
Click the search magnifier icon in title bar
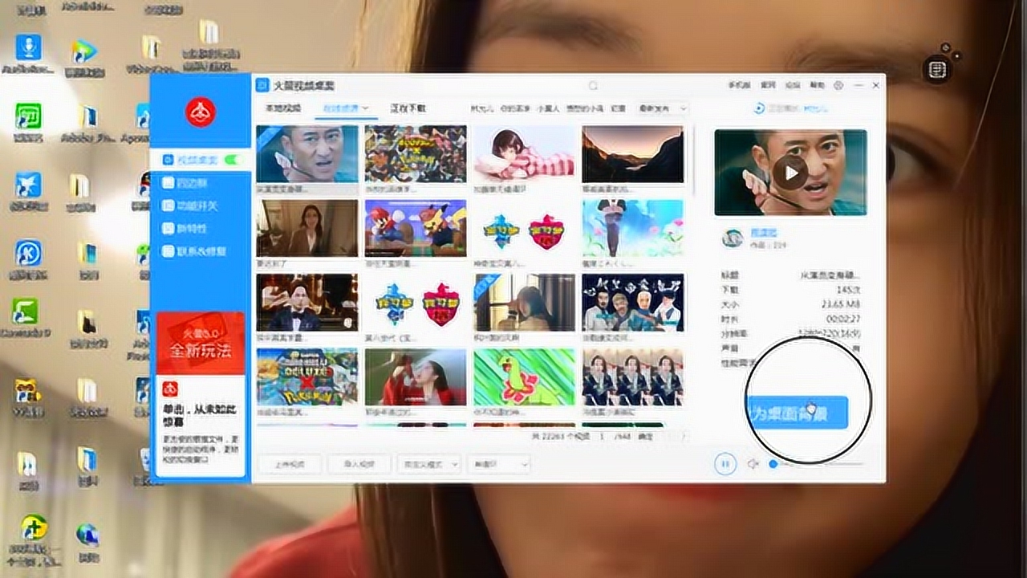tap(593, 85)
